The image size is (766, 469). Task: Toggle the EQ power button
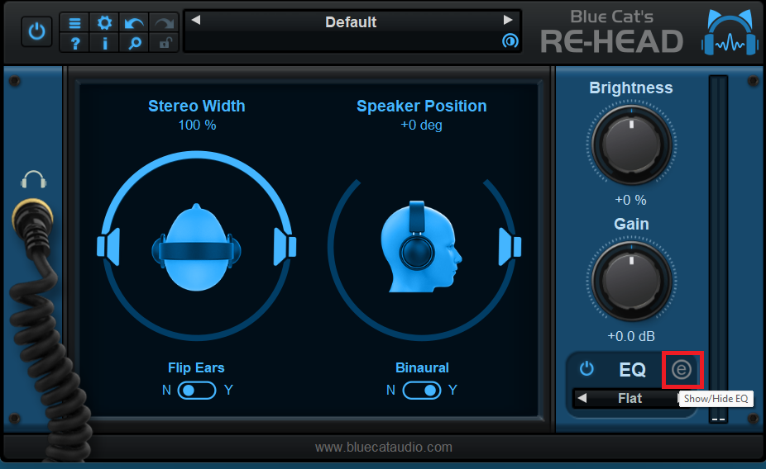(586, 369)
